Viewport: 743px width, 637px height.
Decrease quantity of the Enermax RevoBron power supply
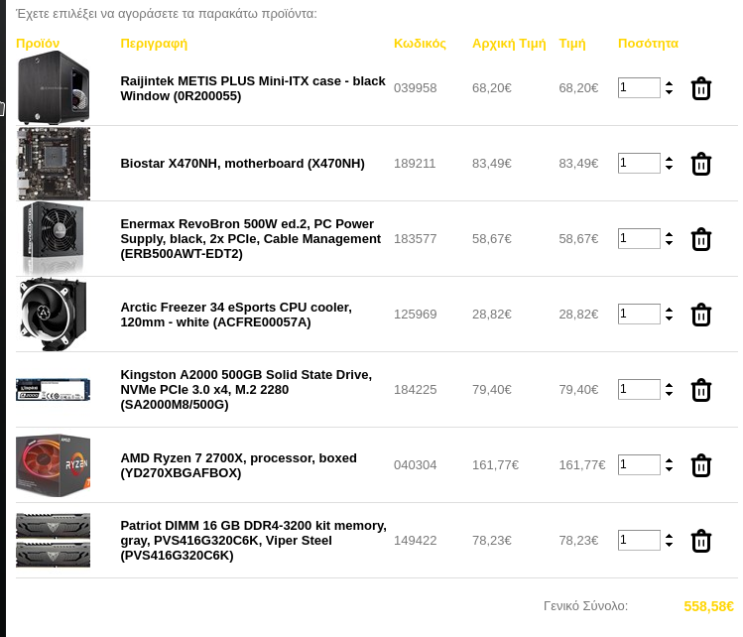(669, 243)
